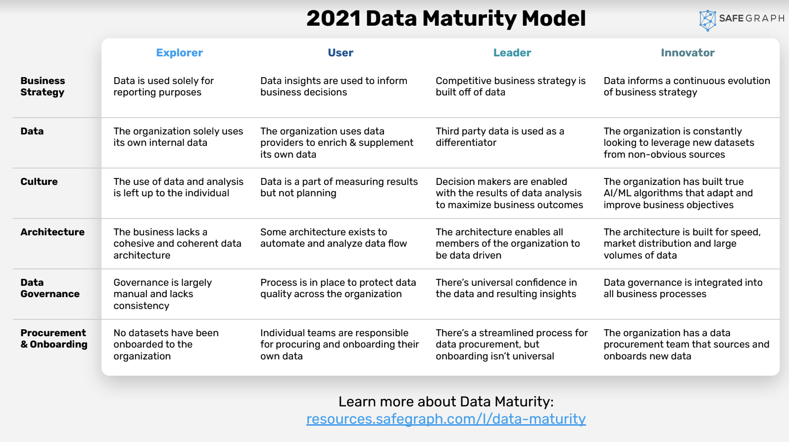Screen dimensions: 789x442
Task: Select the Data row label
Action: pyautogui.click(x=32, y=131)
